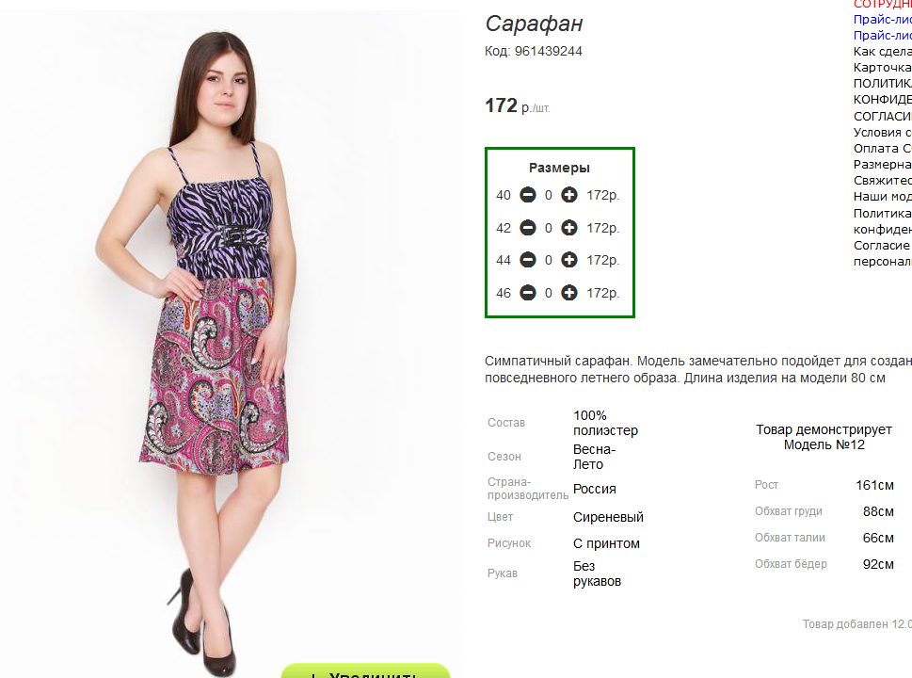
Task: Increase quantity for size 40
Action: pyautogui.click(x=568, y=195)
